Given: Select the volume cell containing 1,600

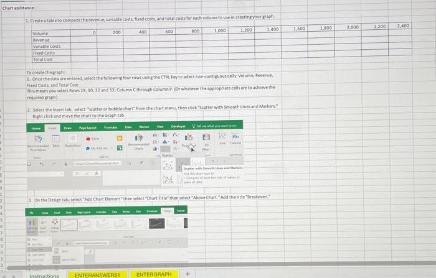Looking at the screenshot, I should 294,29.
